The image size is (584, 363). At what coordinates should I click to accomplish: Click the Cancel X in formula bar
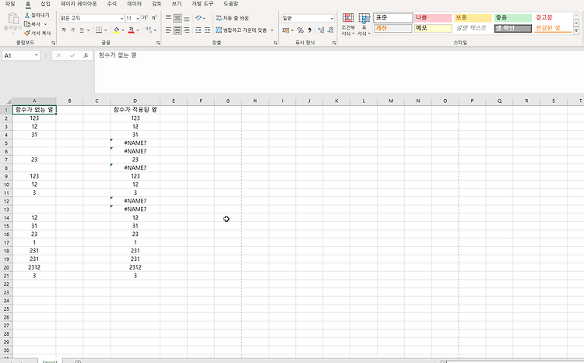click(x=58, y=55)
